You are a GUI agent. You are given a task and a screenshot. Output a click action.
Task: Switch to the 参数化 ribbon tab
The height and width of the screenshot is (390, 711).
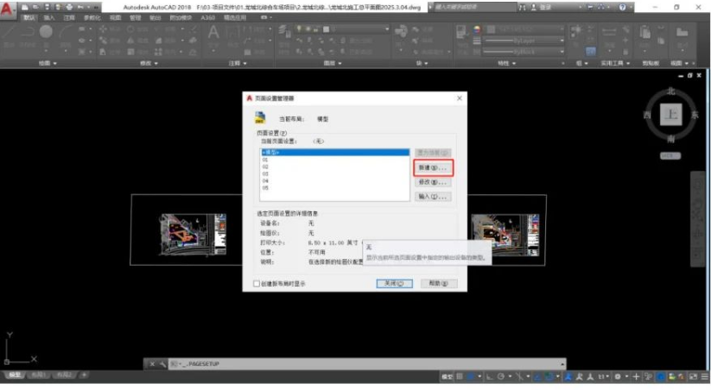click(92, 17)
